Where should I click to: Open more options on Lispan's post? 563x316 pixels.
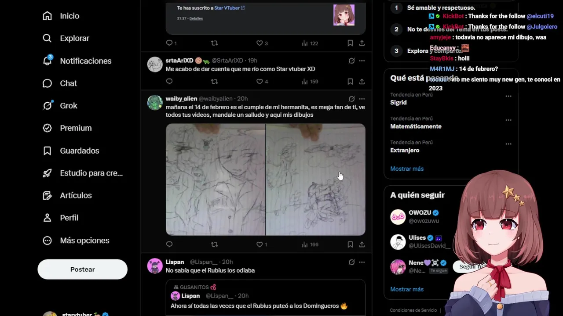tap(362, 262)
